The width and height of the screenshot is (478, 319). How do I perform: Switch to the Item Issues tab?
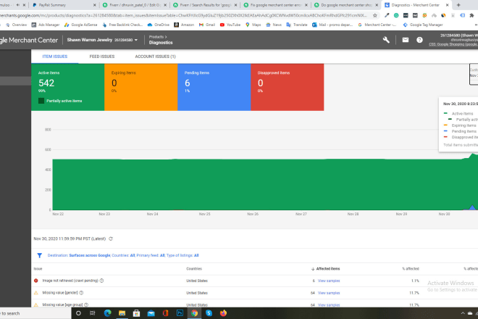click(55, 57)
